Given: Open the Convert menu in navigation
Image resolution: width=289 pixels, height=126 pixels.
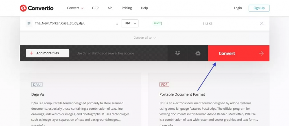Looking at the screenshot, I should point(75,8).
